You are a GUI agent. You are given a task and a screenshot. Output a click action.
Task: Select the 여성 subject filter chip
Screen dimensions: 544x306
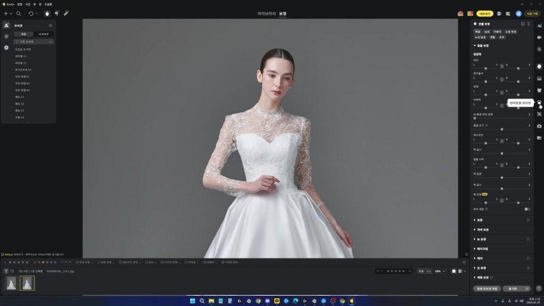[478, 32]
